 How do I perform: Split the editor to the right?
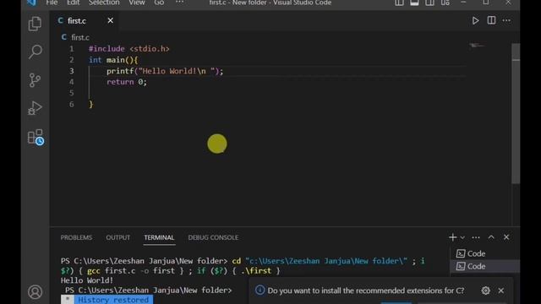click(491, 20)
